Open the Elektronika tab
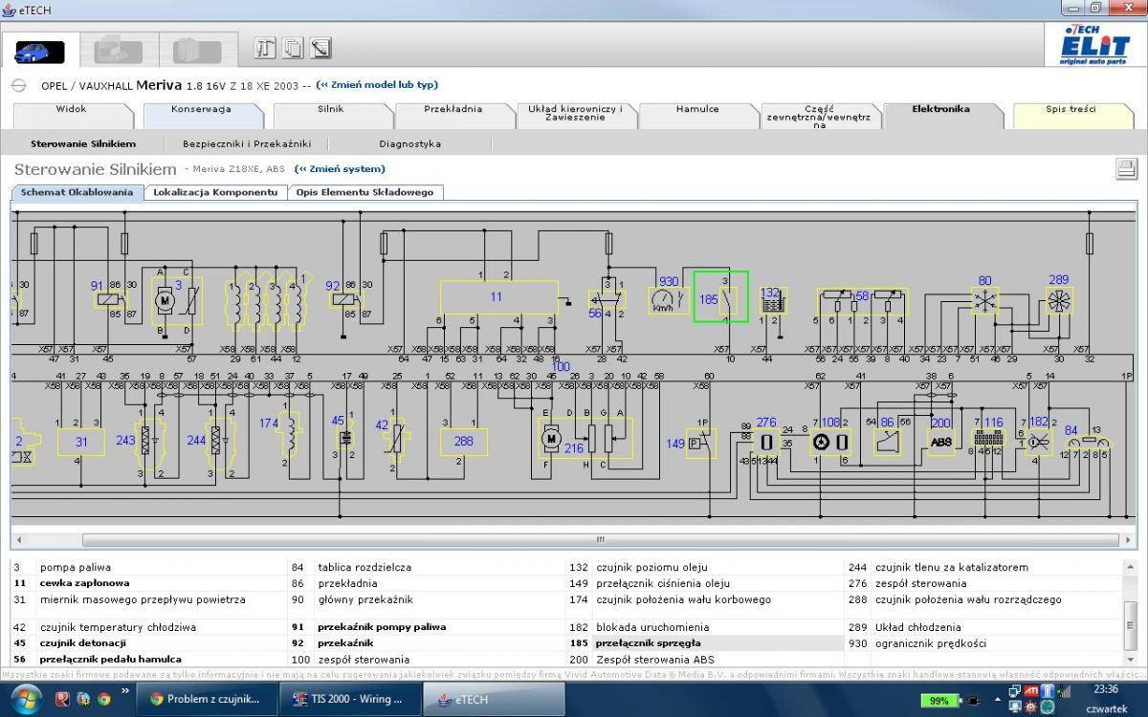 pyautogui.click(x=940, y=109)
